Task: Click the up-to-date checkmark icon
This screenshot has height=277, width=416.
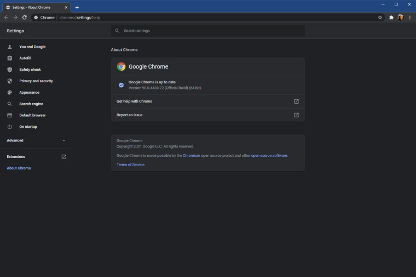Action: [122, 85]
